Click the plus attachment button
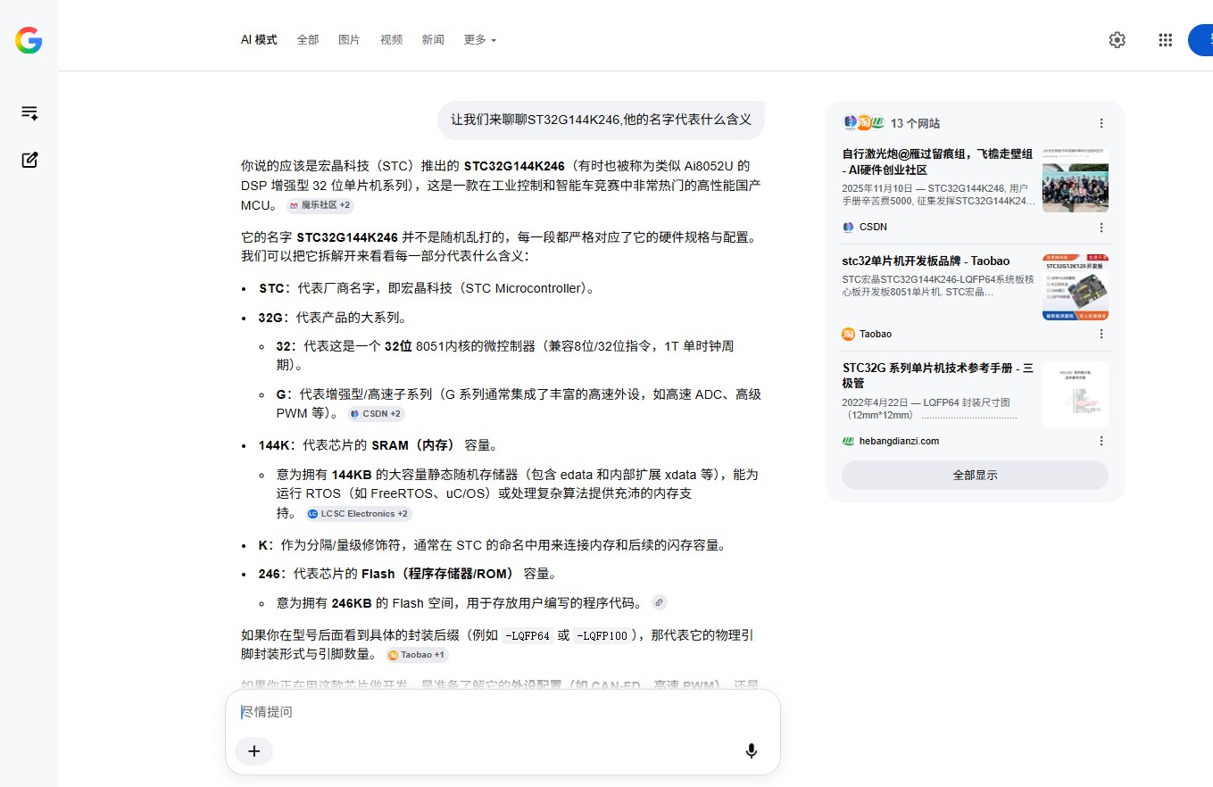1213x787 pixels. point(253,751)
